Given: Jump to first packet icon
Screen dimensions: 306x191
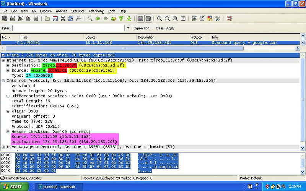Looking at the screenshot, I should 121,19.
